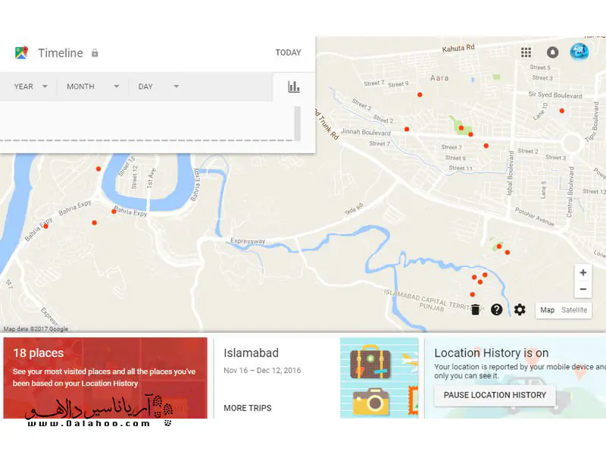Image resolution: width=606 pixels, height=455 pixels.
Task: Open the Google apps grid icon
Action: pos(526,52)
